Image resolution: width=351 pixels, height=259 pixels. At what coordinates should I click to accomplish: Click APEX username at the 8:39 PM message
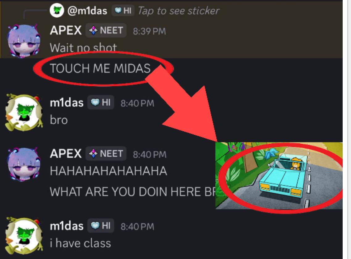point(66,30)
